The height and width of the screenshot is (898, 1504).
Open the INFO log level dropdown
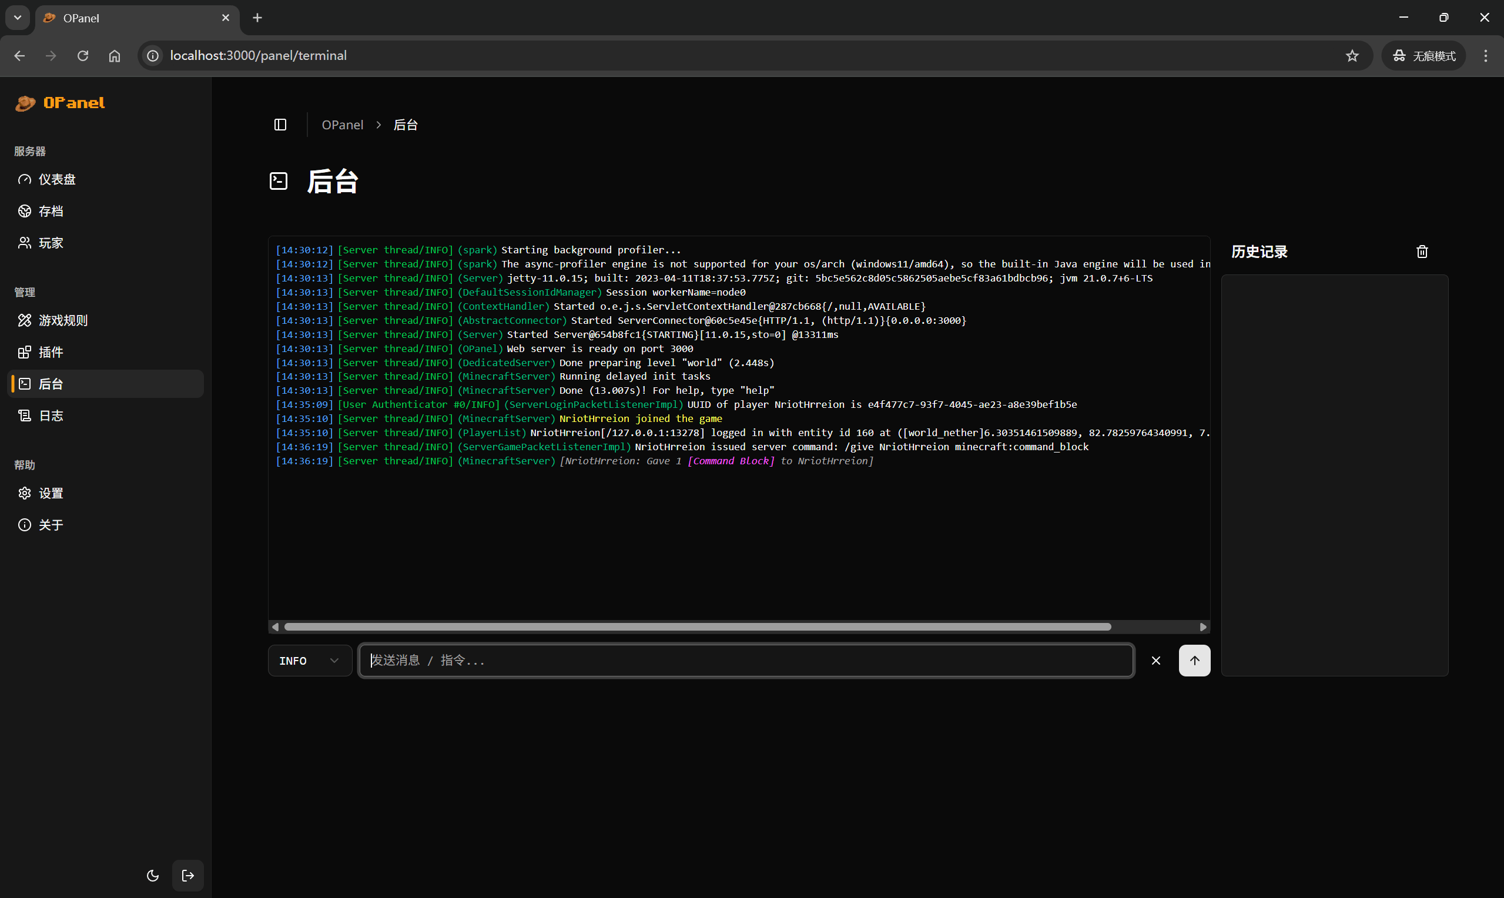309,660
